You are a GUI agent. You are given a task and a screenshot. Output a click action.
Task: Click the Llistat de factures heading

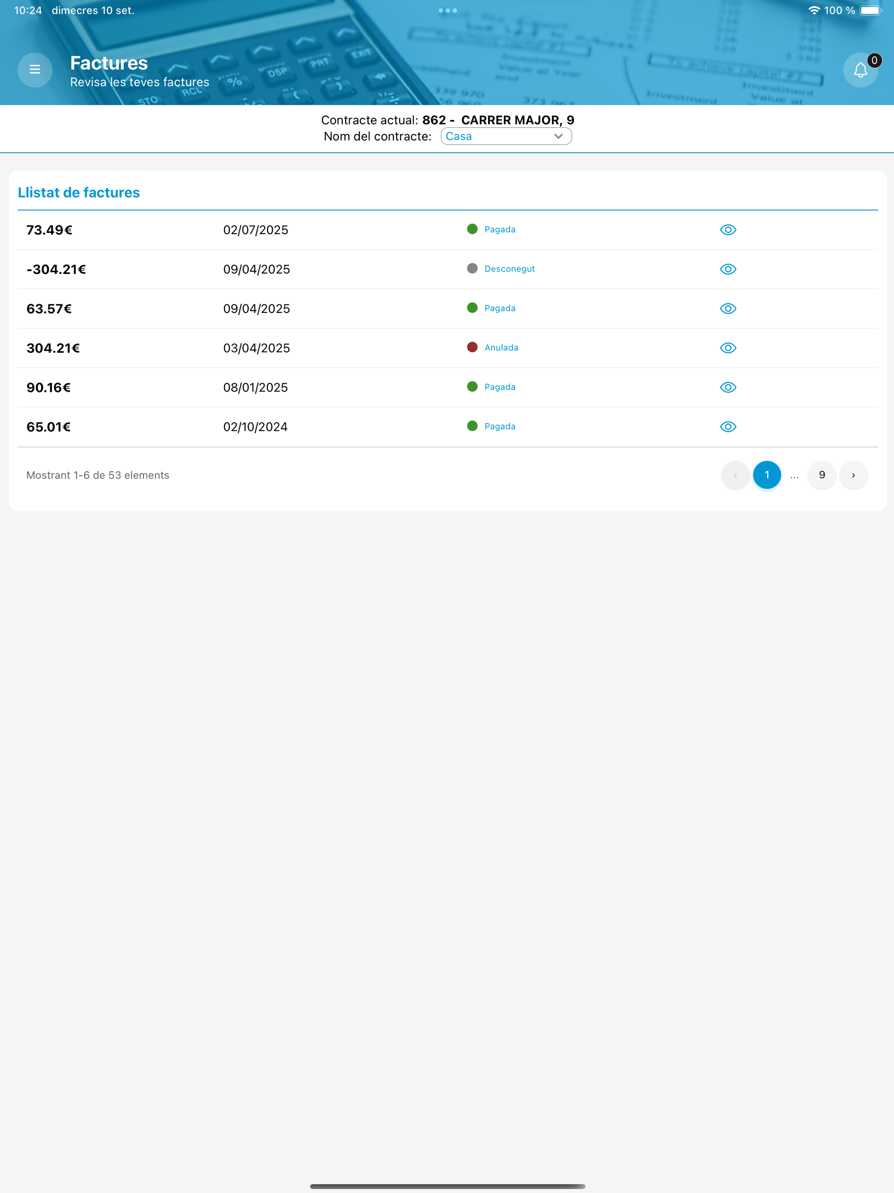(x=79, y=192)
